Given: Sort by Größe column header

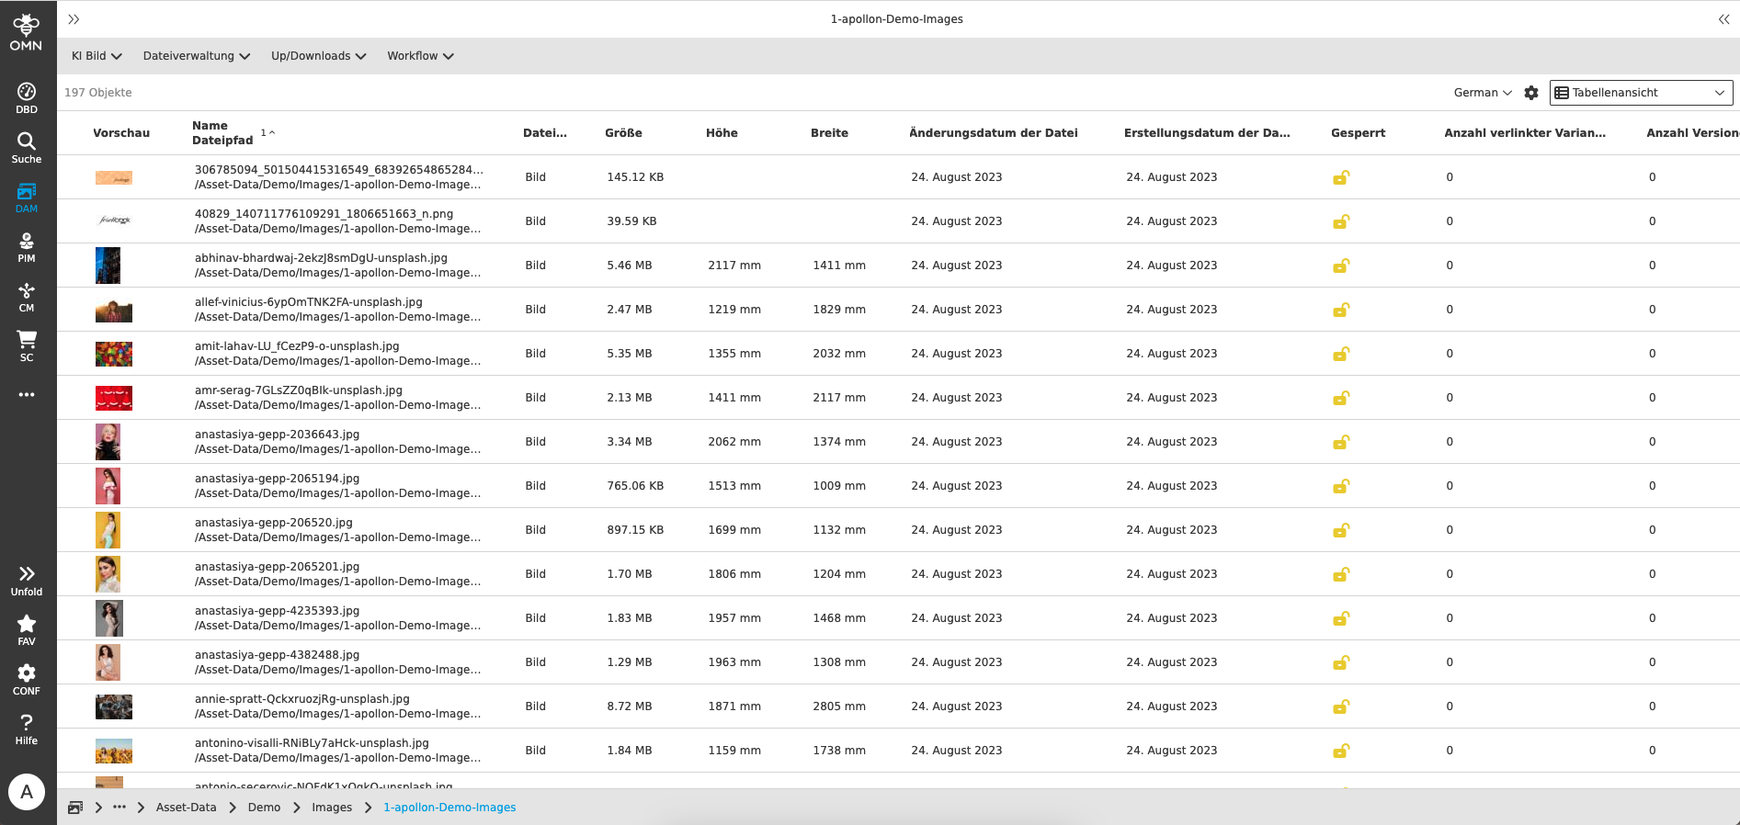Looking at the screenshot, I should [x=623, y=133].
